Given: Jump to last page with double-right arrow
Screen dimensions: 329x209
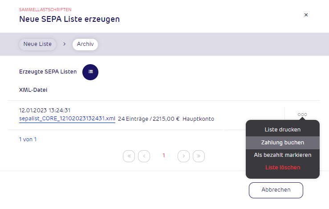Looking at the screenshot, I should tap(199, 156).
